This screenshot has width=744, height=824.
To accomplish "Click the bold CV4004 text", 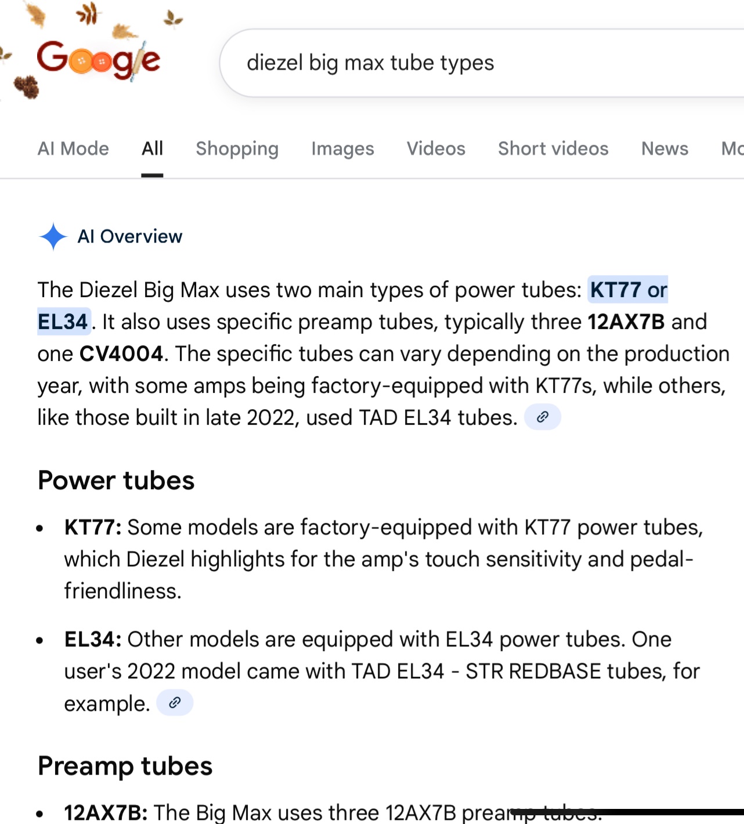I will (x=121, y=354).
